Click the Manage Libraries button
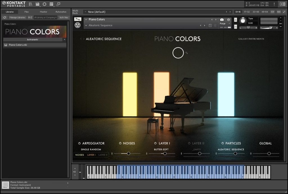Screen dimensions: 288x194 (x=17, y=17)
